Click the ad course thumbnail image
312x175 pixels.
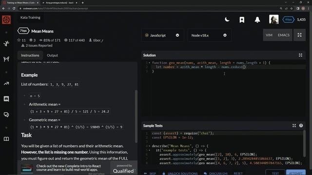point(27,169)
